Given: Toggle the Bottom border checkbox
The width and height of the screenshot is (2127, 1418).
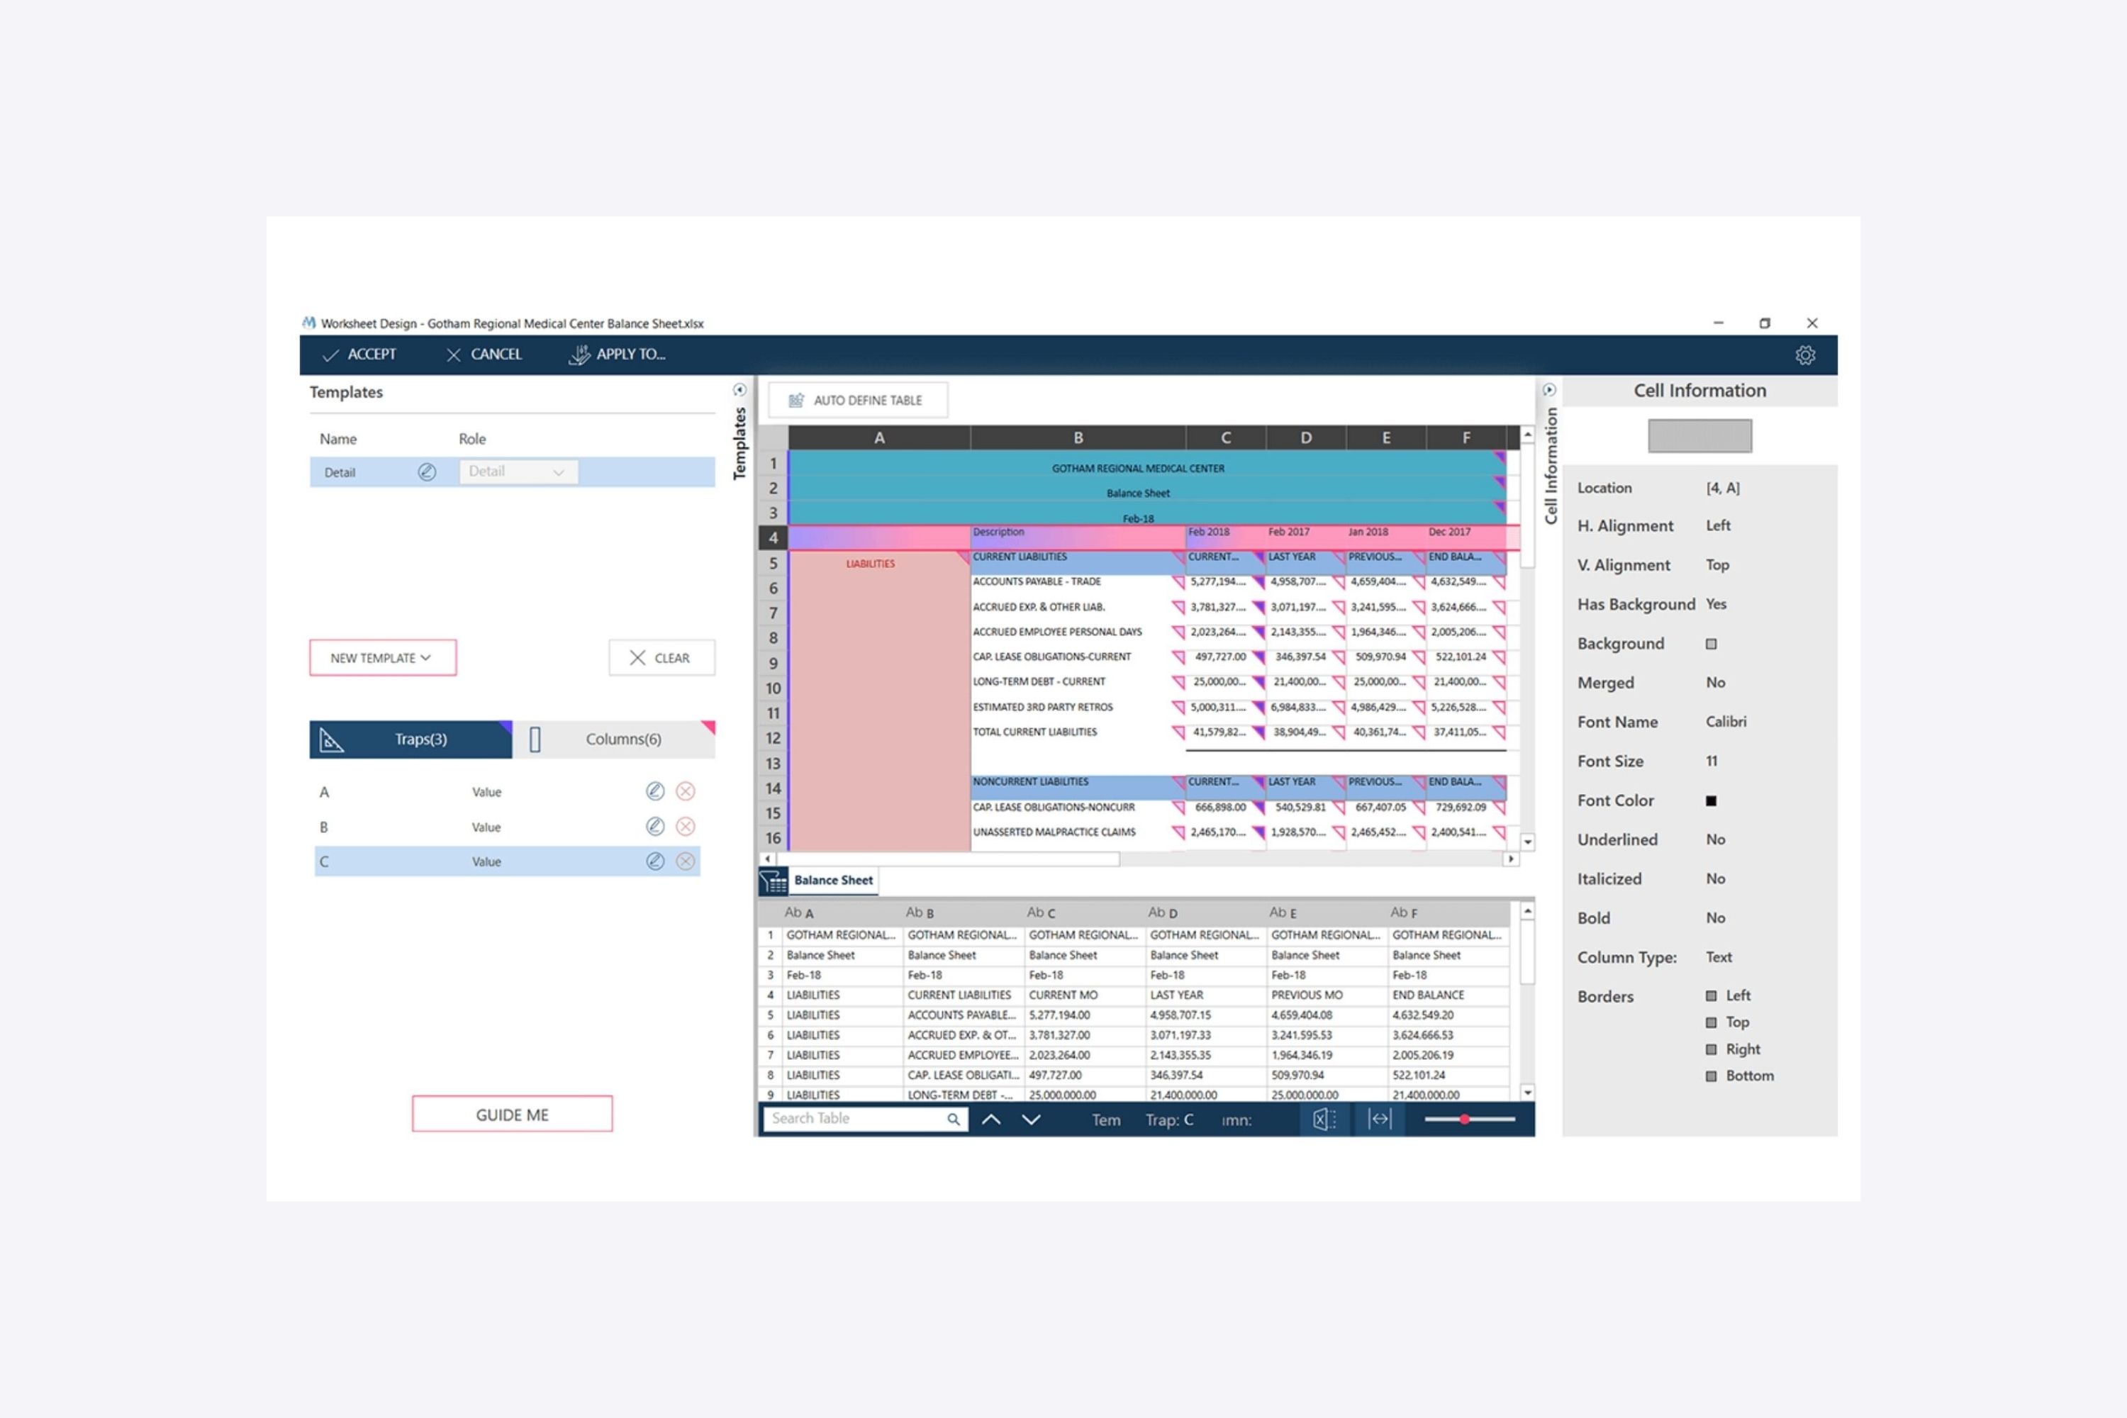Looking at the screenshot, I should pos(1711,1076).
